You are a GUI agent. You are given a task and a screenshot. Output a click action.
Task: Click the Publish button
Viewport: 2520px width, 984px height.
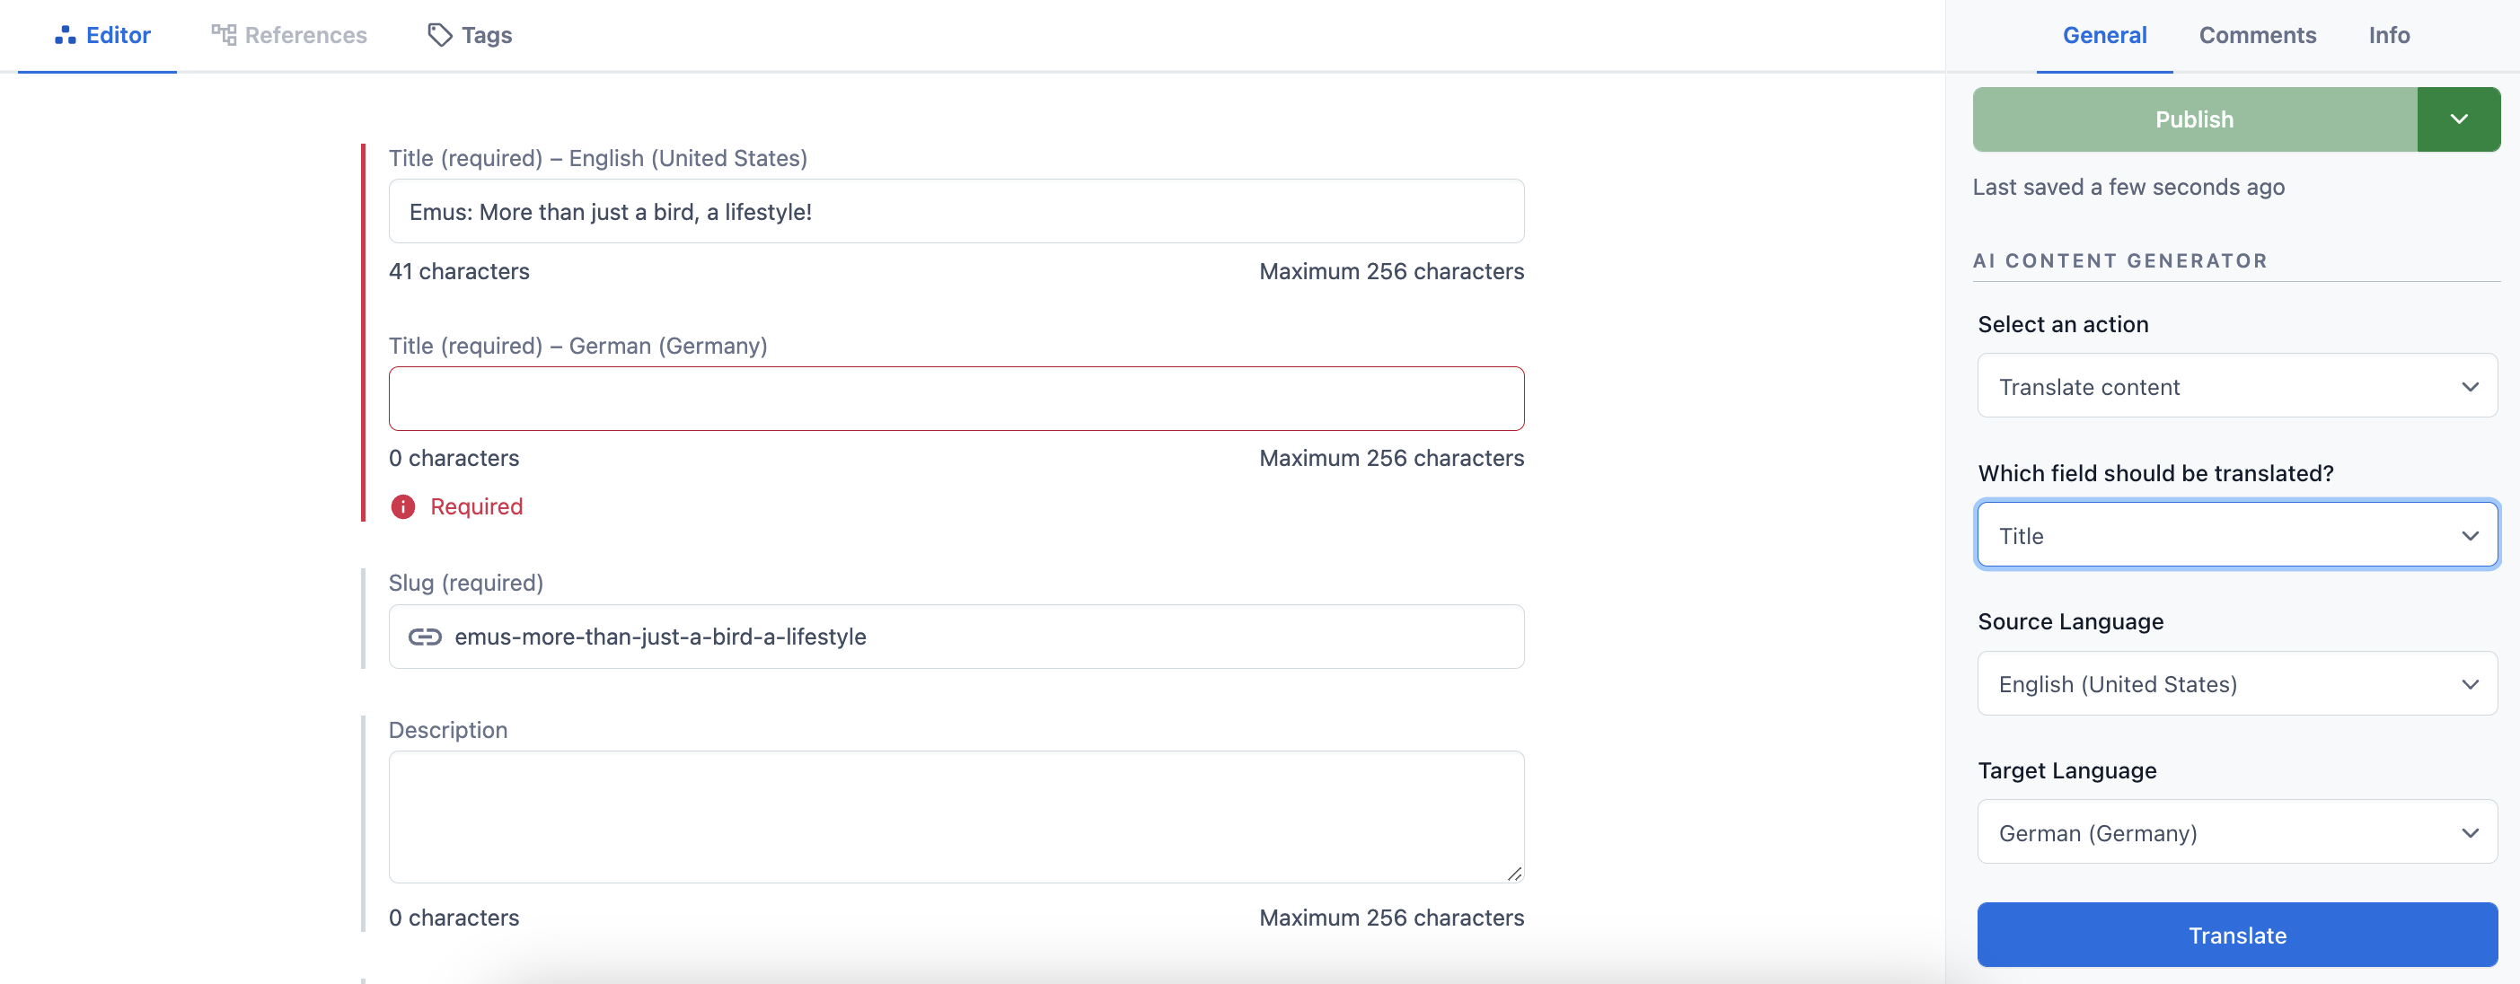tap(2194, 118)
